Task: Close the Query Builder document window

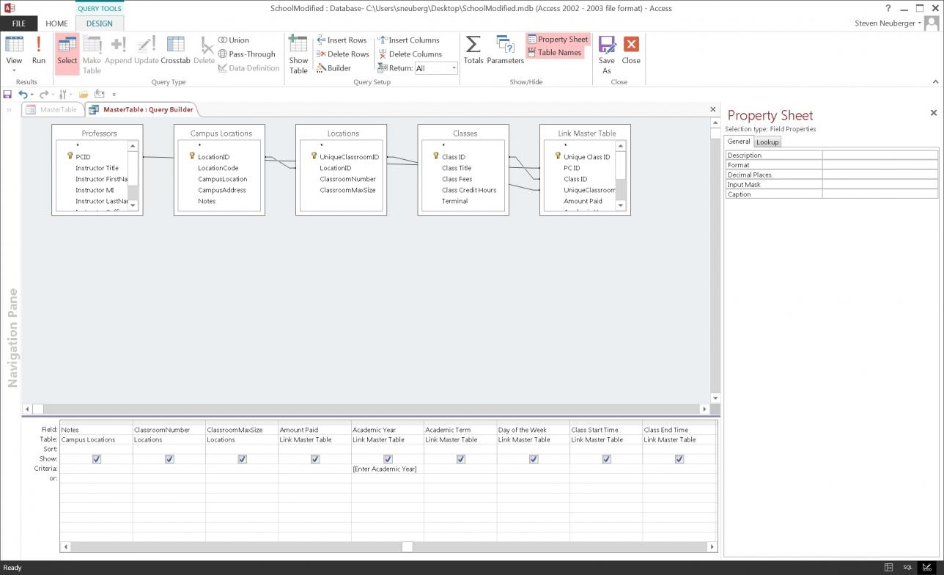Action: (x=712, y=110)
